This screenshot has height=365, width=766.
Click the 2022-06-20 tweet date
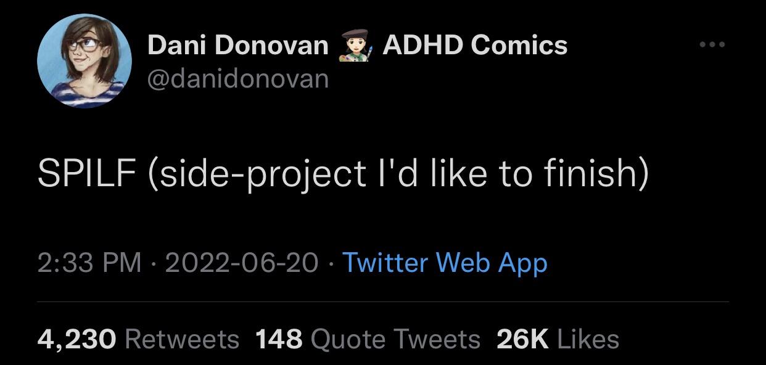(x=242, y=263)
